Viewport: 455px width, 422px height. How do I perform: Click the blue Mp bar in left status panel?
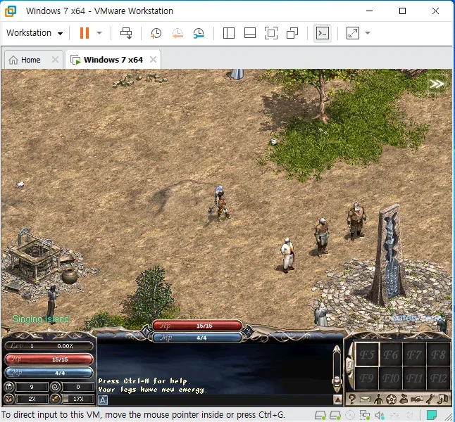(x=49, y=373)
